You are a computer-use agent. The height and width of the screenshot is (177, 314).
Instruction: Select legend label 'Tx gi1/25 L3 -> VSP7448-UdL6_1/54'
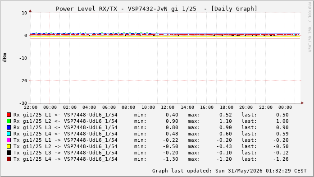point(65,153)
